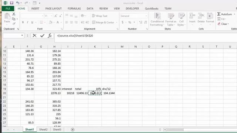Image resolution: width=237 pixels, height=133 pixels.
Task: Confirm formula with checkmark icon
Action: pyautogui.click(x=42, y=35)
